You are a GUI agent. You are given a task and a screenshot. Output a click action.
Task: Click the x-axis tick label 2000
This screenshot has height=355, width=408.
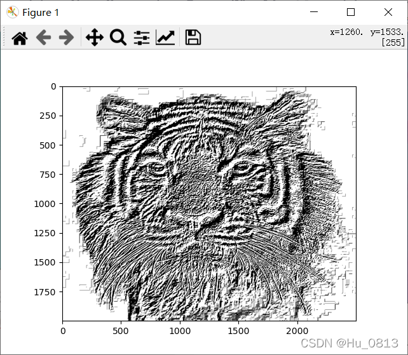pos(297,331)
